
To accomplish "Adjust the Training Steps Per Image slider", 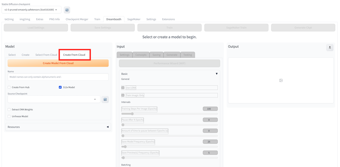I will coord(132,114).
